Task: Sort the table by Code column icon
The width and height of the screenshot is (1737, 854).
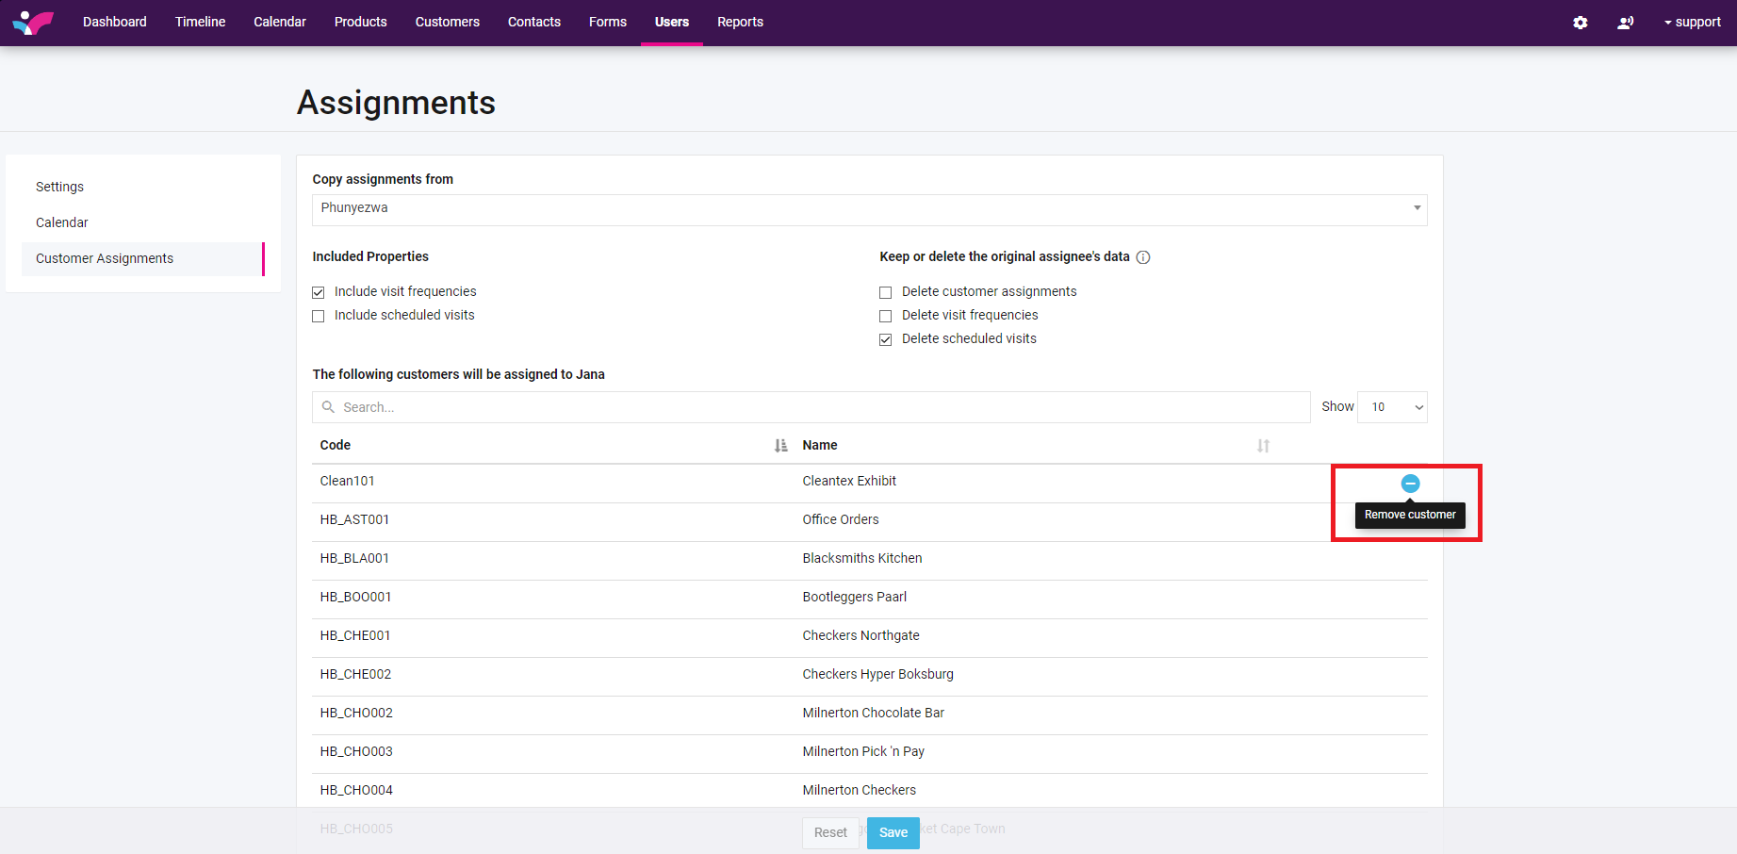Action: click(780, 446)
